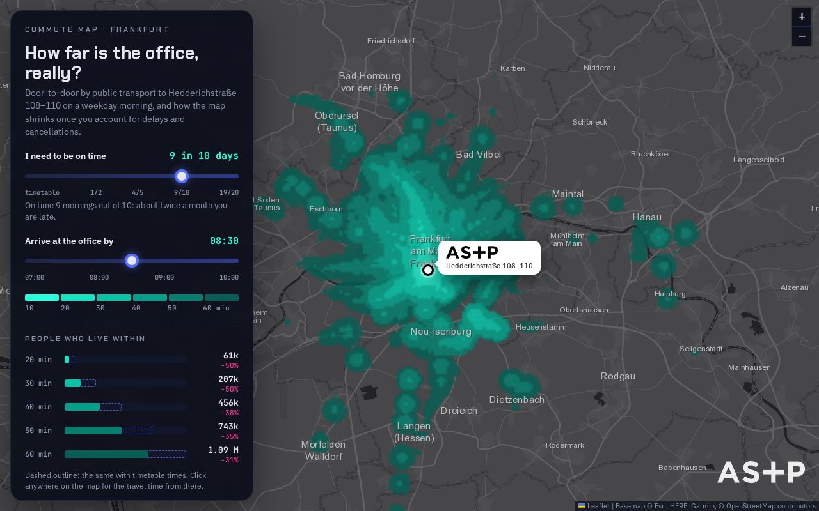Viewport: 819px width, 511px height.
Task: Click the AS+P Hedderichstraße 108–110 popup label
Action: pyautogui.click(x=489, y=257)
